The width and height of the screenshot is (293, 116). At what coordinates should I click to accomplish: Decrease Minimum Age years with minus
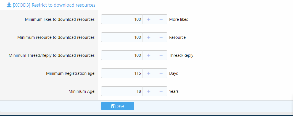coord(161,91)
